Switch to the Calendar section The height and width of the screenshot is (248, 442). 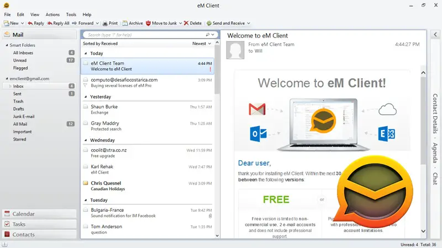39,214
